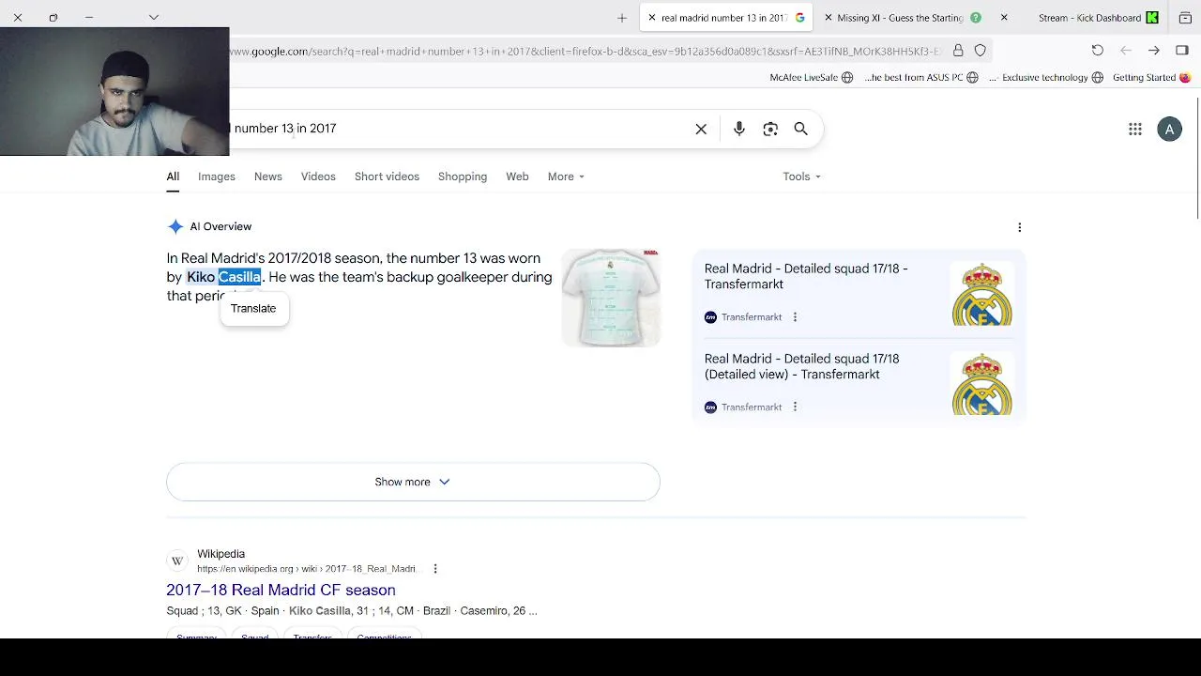
Task: Click Real Madrid crest on second Transfermarkt card
Action: click(982, 384)
